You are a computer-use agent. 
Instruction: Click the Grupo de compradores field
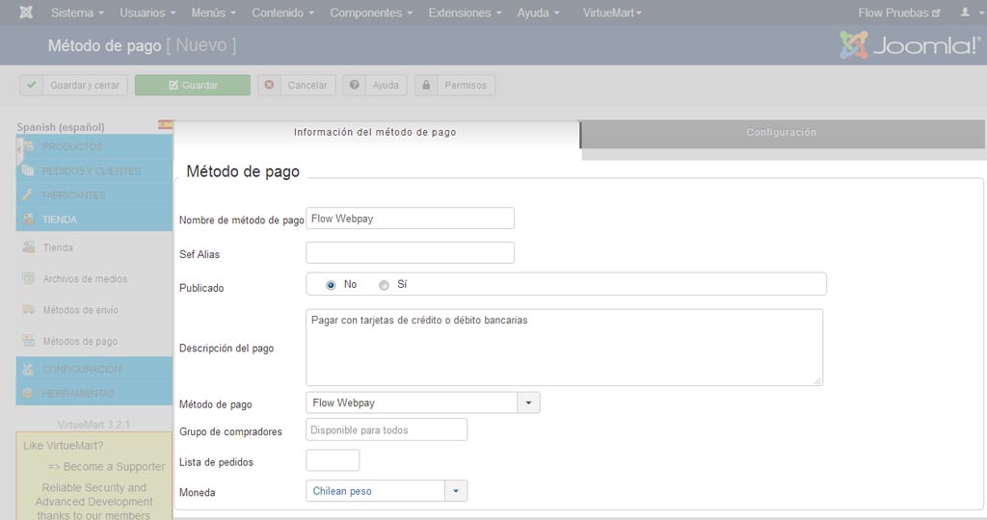pos(387,430)
